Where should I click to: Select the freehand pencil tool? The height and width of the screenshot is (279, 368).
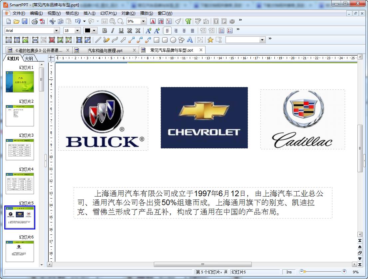[x=106, y=40]
